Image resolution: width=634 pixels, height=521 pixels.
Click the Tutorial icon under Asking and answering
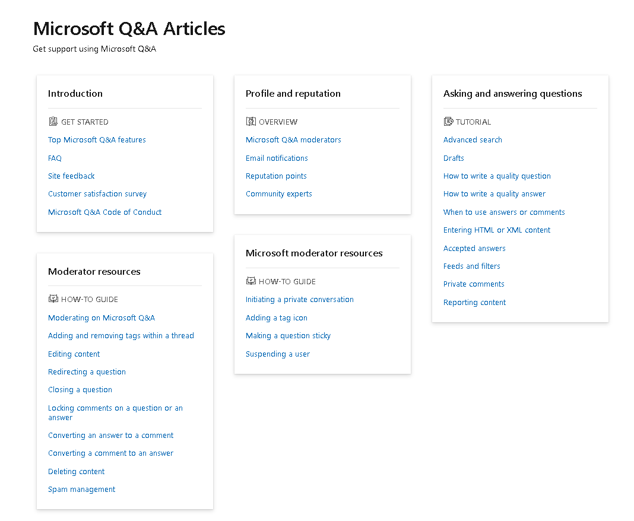click(x=448, y=122)
